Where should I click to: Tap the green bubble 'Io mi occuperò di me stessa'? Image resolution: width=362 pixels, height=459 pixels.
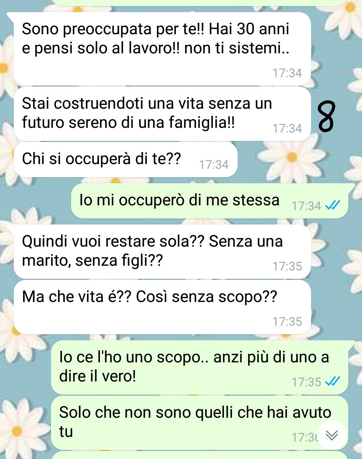click(x=209, y=201)
